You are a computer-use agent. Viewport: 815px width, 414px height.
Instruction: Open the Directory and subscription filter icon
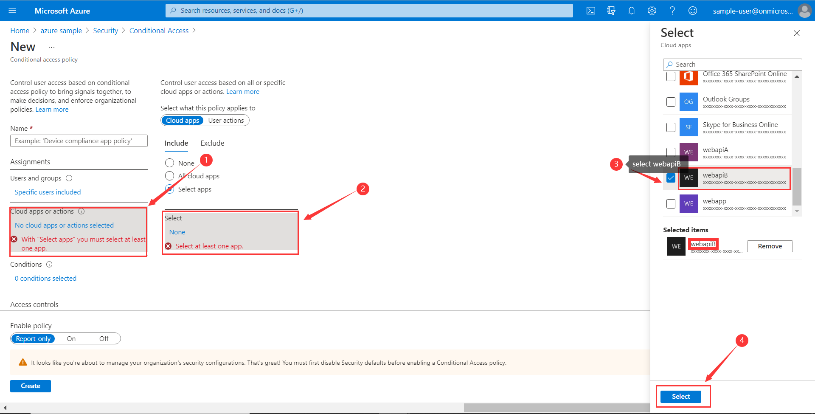[x=611, y=11]
